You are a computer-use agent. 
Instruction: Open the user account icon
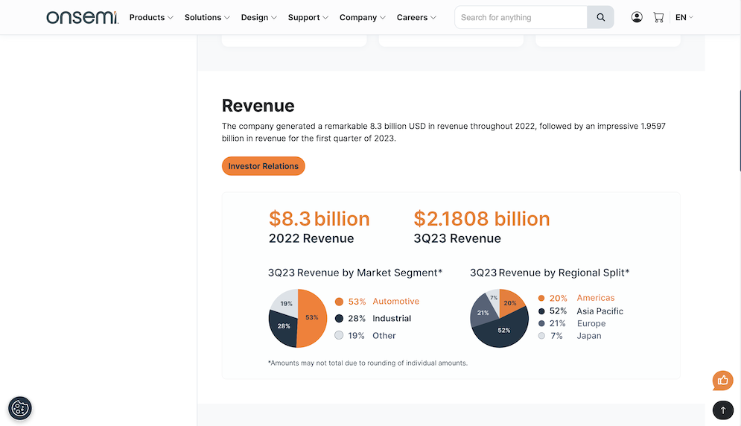point(637,17)
